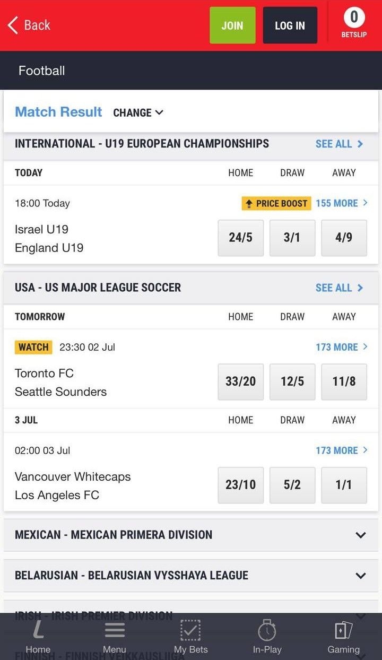Open the Match Result CHANGE dropdown

coord(138,112)
